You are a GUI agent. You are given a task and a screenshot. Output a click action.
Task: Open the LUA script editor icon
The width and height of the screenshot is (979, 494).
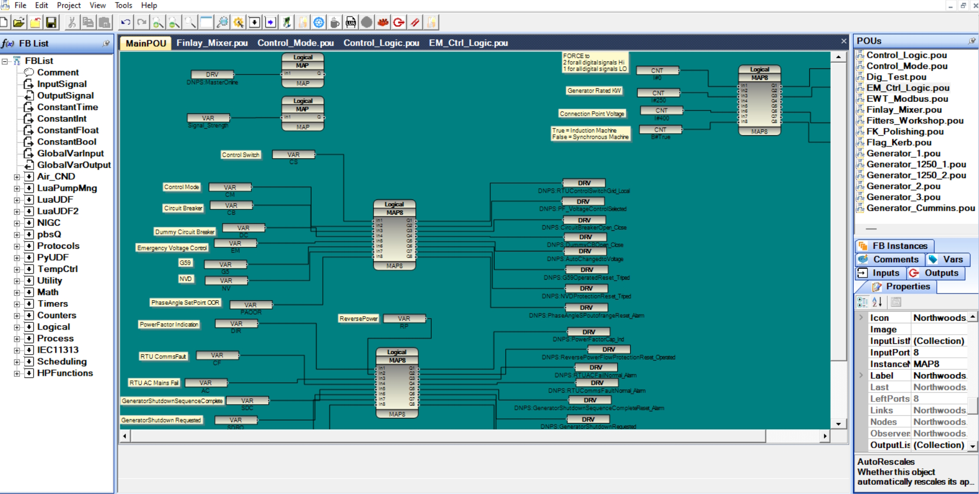pos(350,22)
